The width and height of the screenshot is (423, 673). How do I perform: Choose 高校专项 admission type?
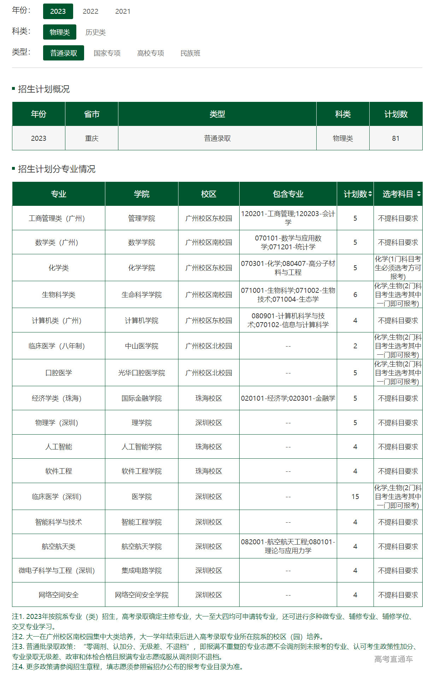pos(151,53)
